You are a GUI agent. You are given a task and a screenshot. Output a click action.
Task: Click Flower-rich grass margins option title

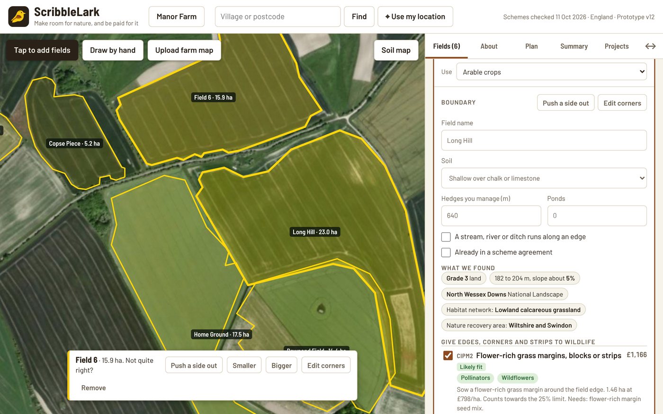[x=548, y=355]
